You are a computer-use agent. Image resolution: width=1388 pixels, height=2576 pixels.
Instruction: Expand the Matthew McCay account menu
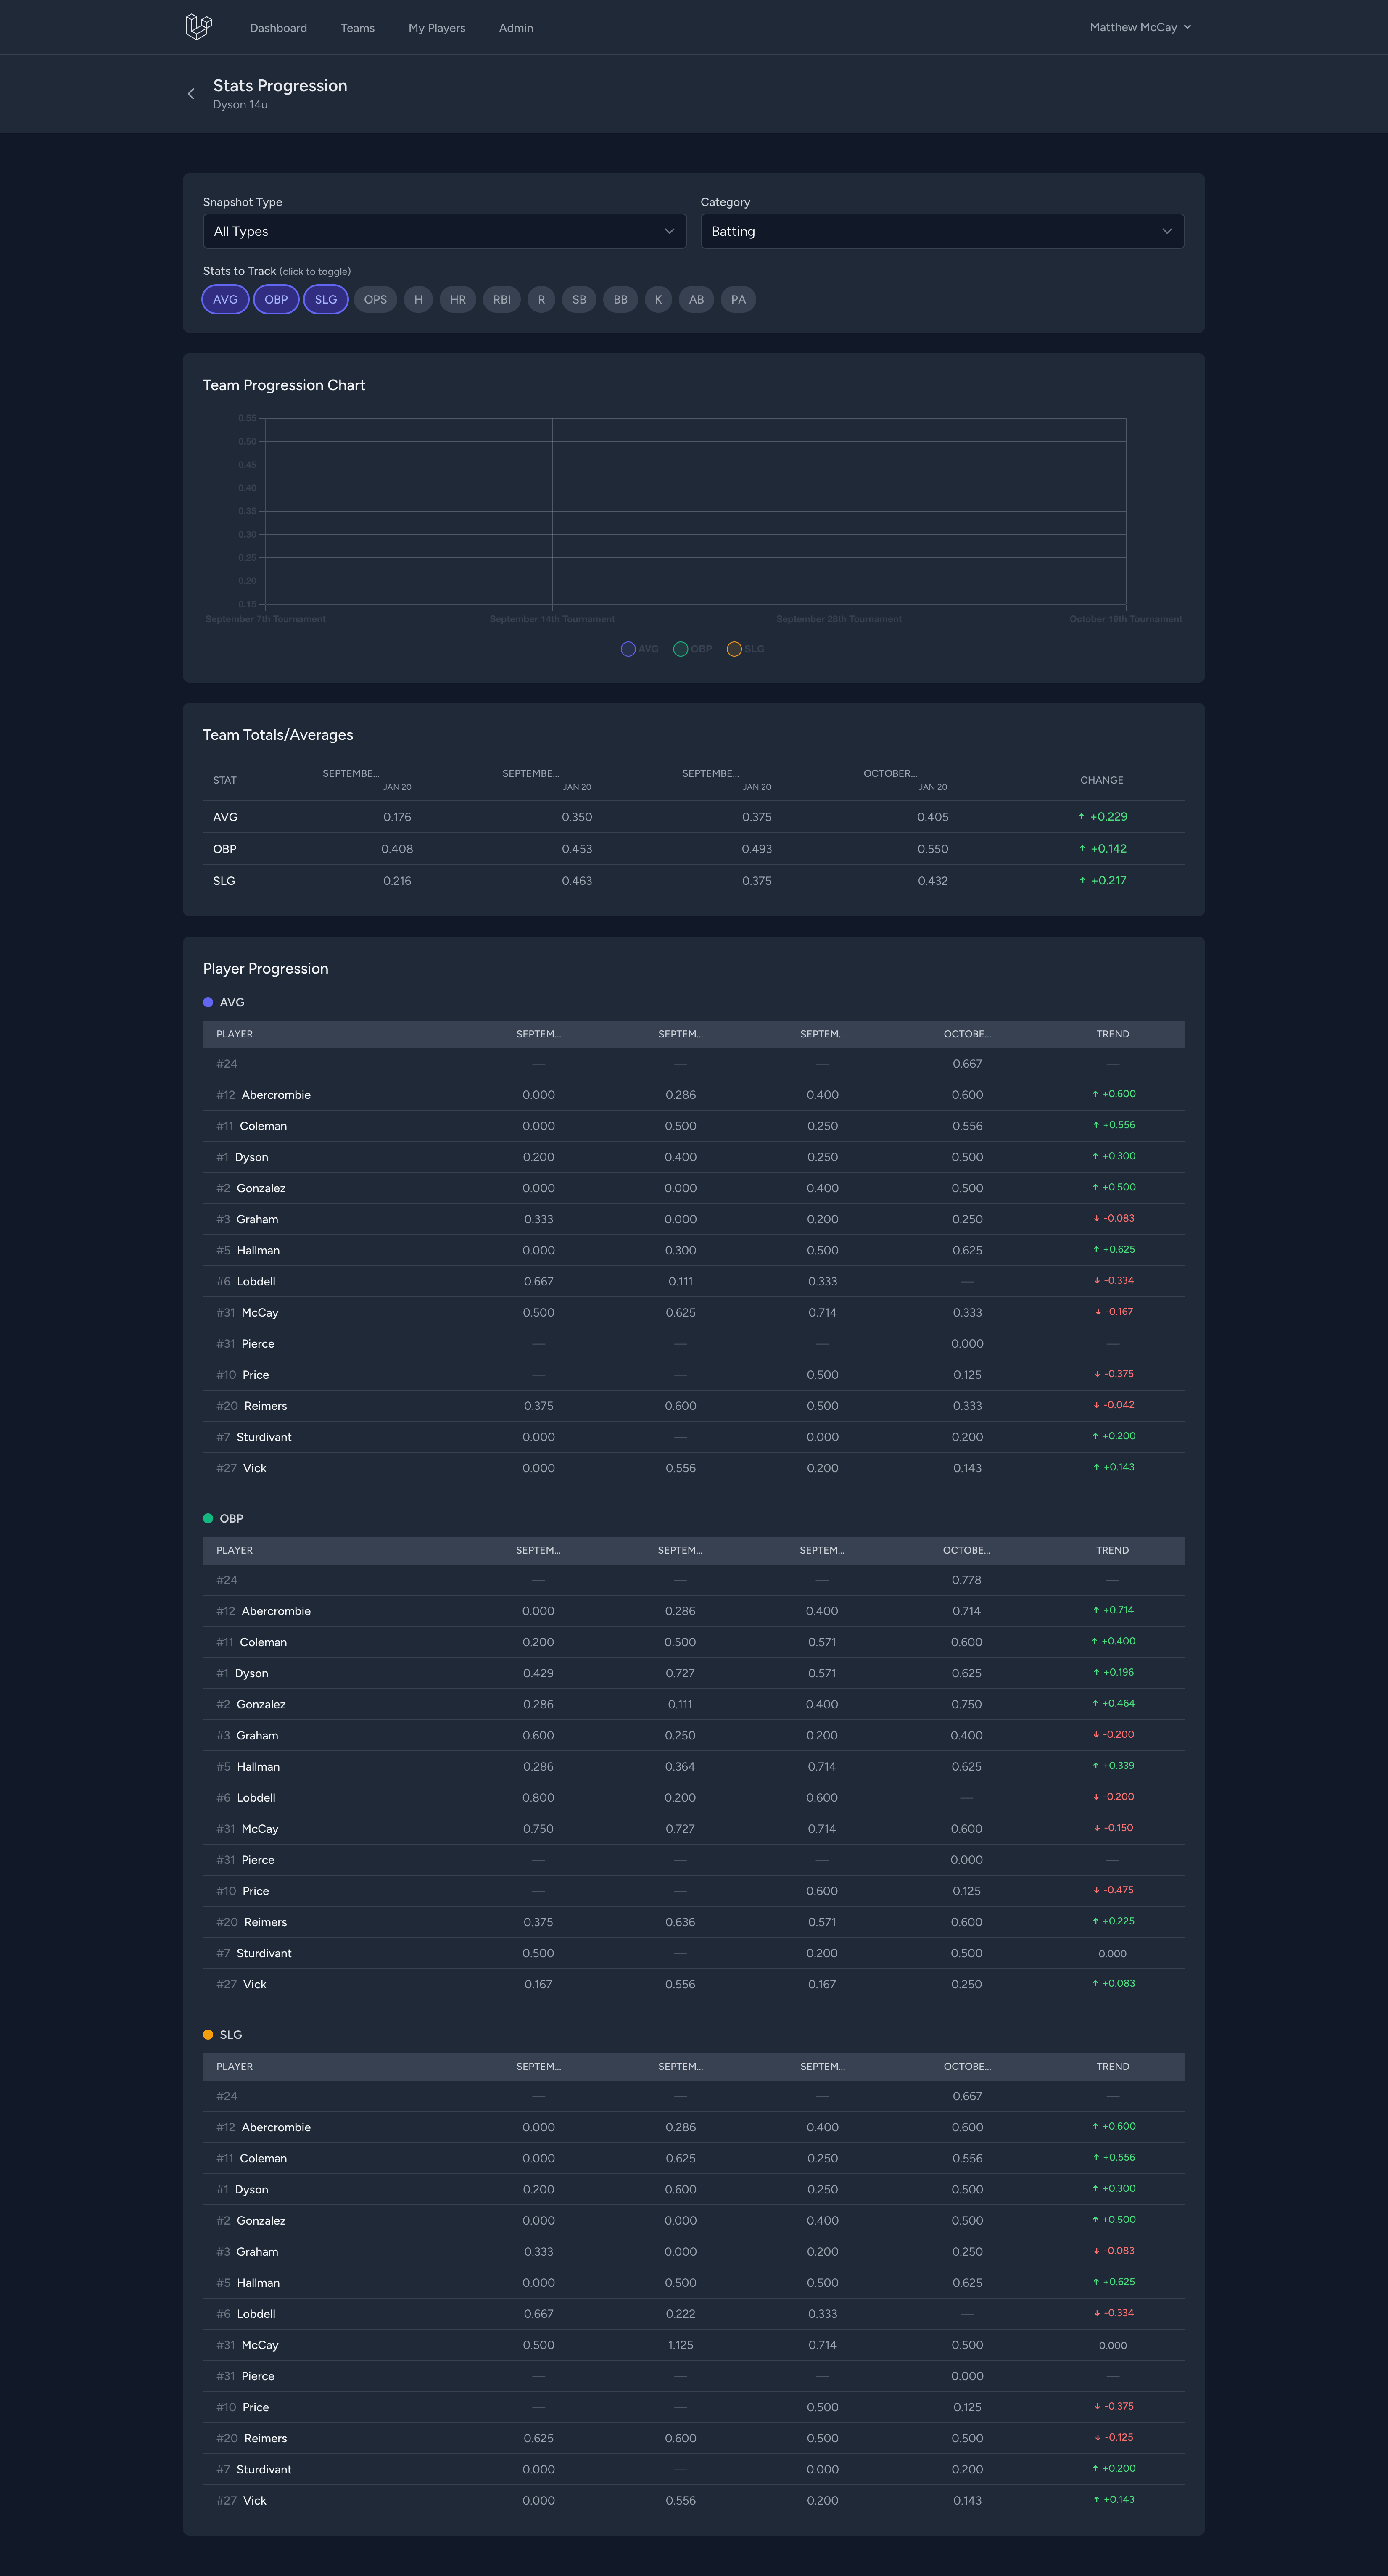pyautogui.click(x=1139, y=27)
